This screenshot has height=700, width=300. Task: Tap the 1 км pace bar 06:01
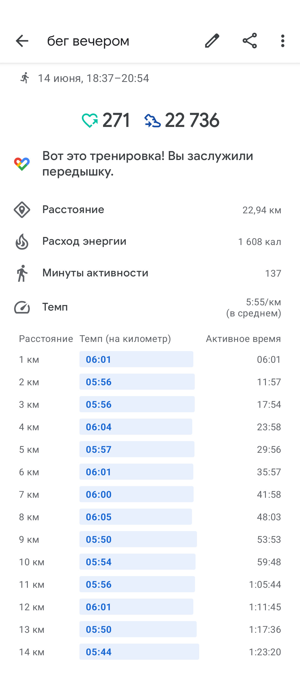click(x=136, y=359)
